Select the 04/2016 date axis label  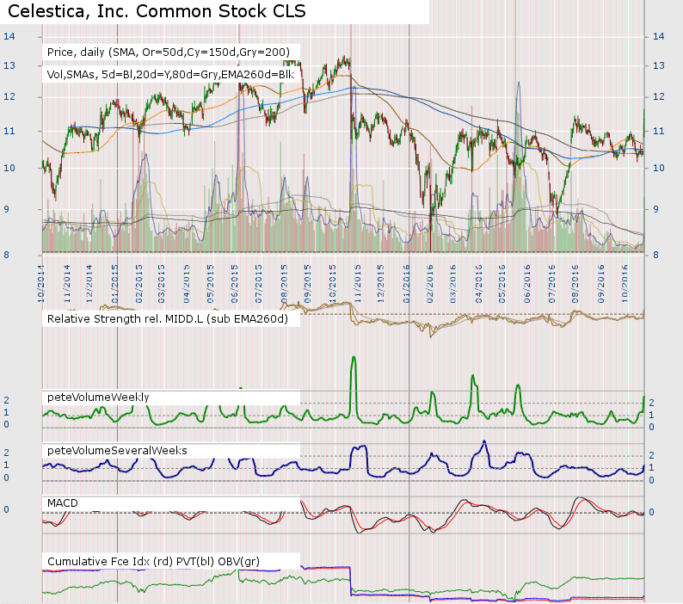[x=479, y=284]
